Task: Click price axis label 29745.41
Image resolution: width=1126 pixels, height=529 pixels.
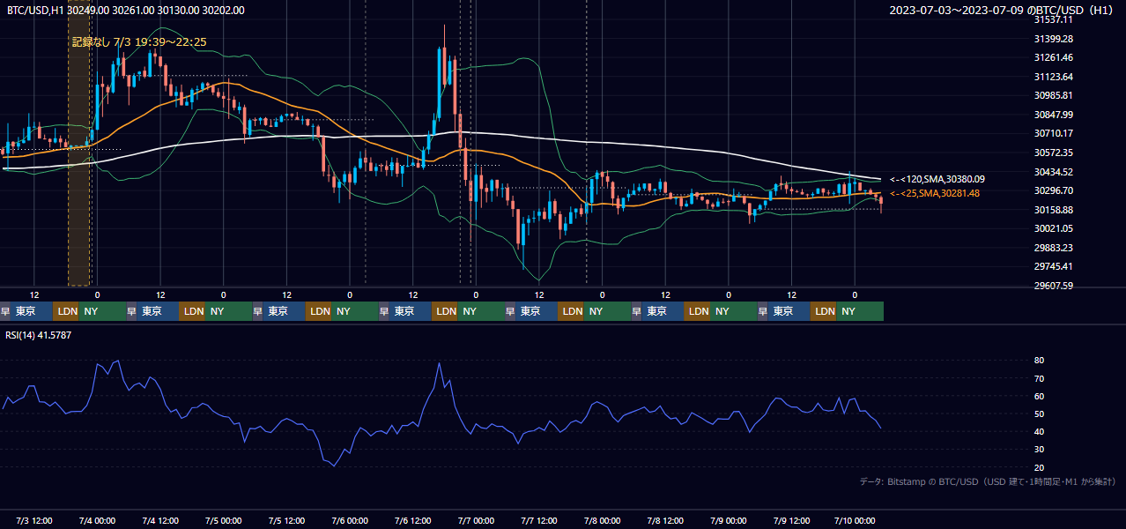Action: 1053,266
